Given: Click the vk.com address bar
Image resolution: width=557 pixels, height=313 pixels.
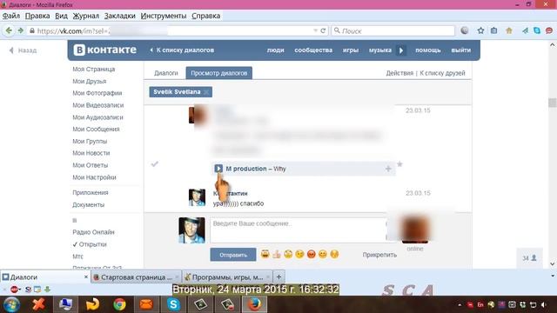Looking at the screenshot, I should (x=178, y=31).
